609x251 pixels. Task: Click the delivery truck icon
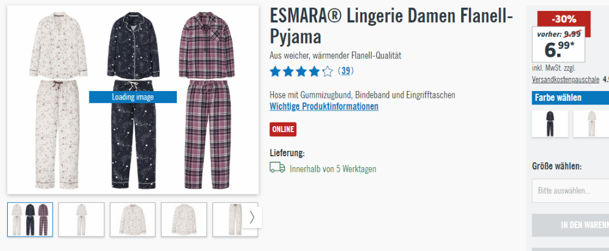tap(277, 168)
